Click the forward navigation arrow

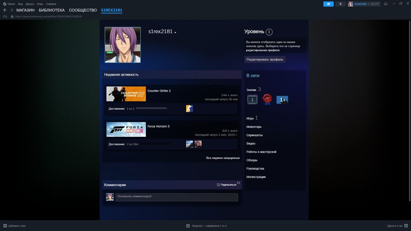click(12, 10)
